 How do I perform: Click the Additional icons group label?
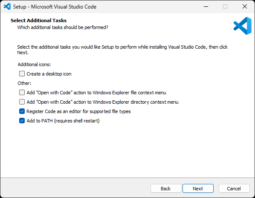pos(34,64)
